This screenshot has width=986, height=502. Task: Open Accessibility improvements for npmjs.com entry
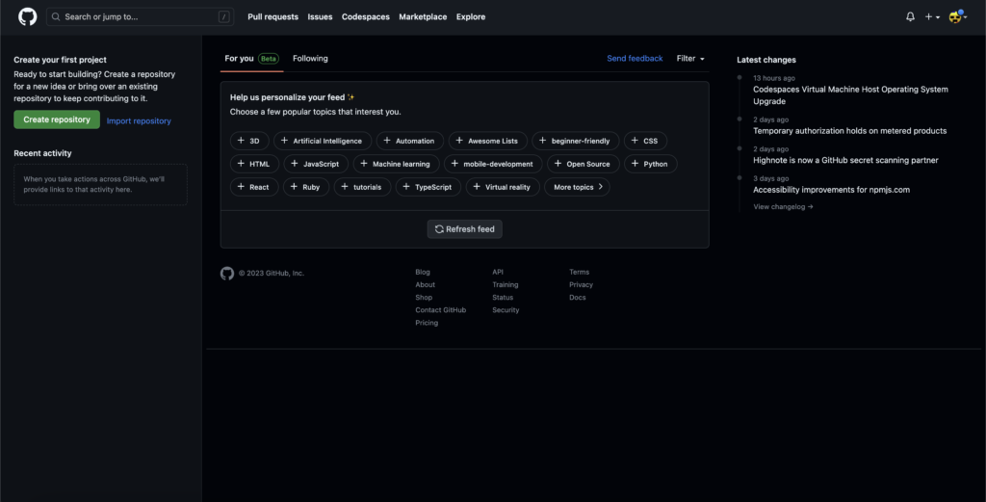click(831, 190)
